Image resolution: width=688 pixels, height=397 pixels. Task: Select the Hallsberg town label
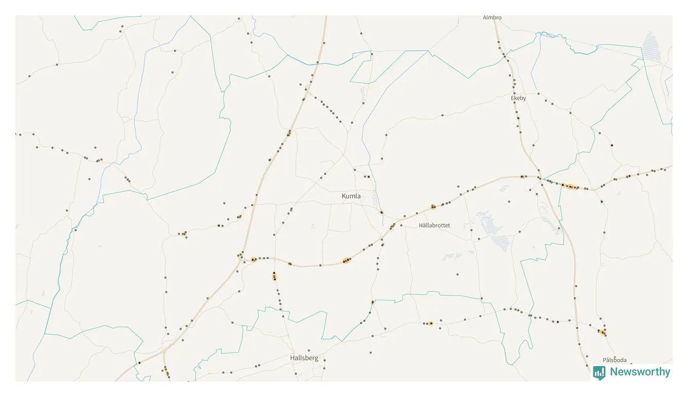(304, 358)
